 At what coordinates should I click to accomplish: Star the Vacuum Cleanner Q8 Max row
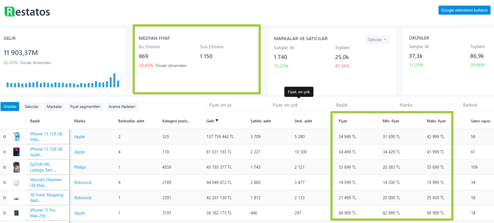pos(5,182)
